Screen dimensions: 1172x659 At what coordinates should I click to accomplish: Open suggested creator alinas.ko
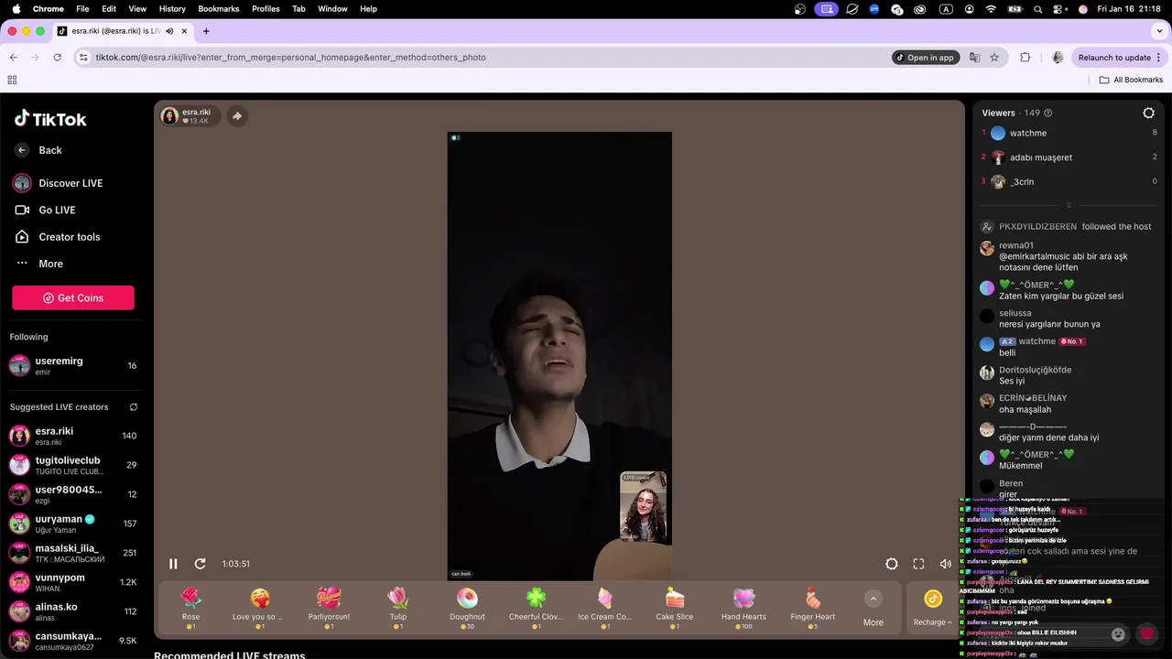(x=73, y=611)
